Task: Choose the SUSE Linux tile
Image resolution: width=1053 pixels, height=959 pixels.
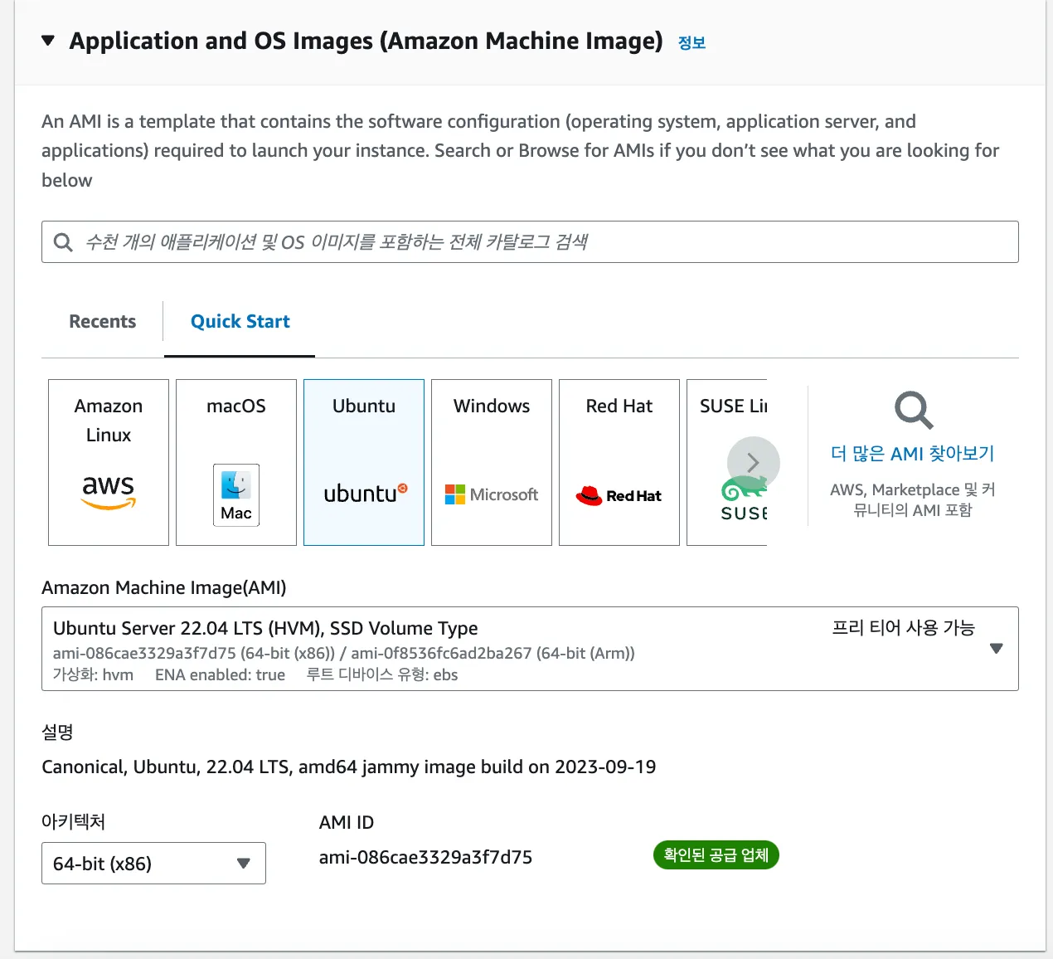Action: click(x=727, y=462)
